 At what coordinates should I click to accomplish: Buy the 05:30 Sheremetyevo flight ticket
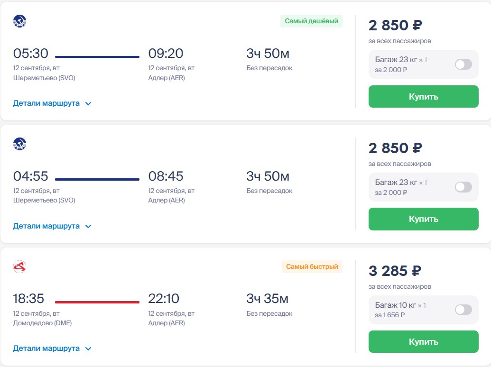(x=423, y=97)
